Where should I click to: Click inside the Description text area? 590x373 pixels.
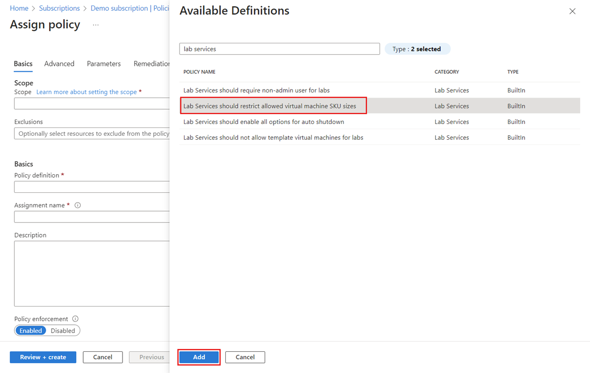point(92,274)
